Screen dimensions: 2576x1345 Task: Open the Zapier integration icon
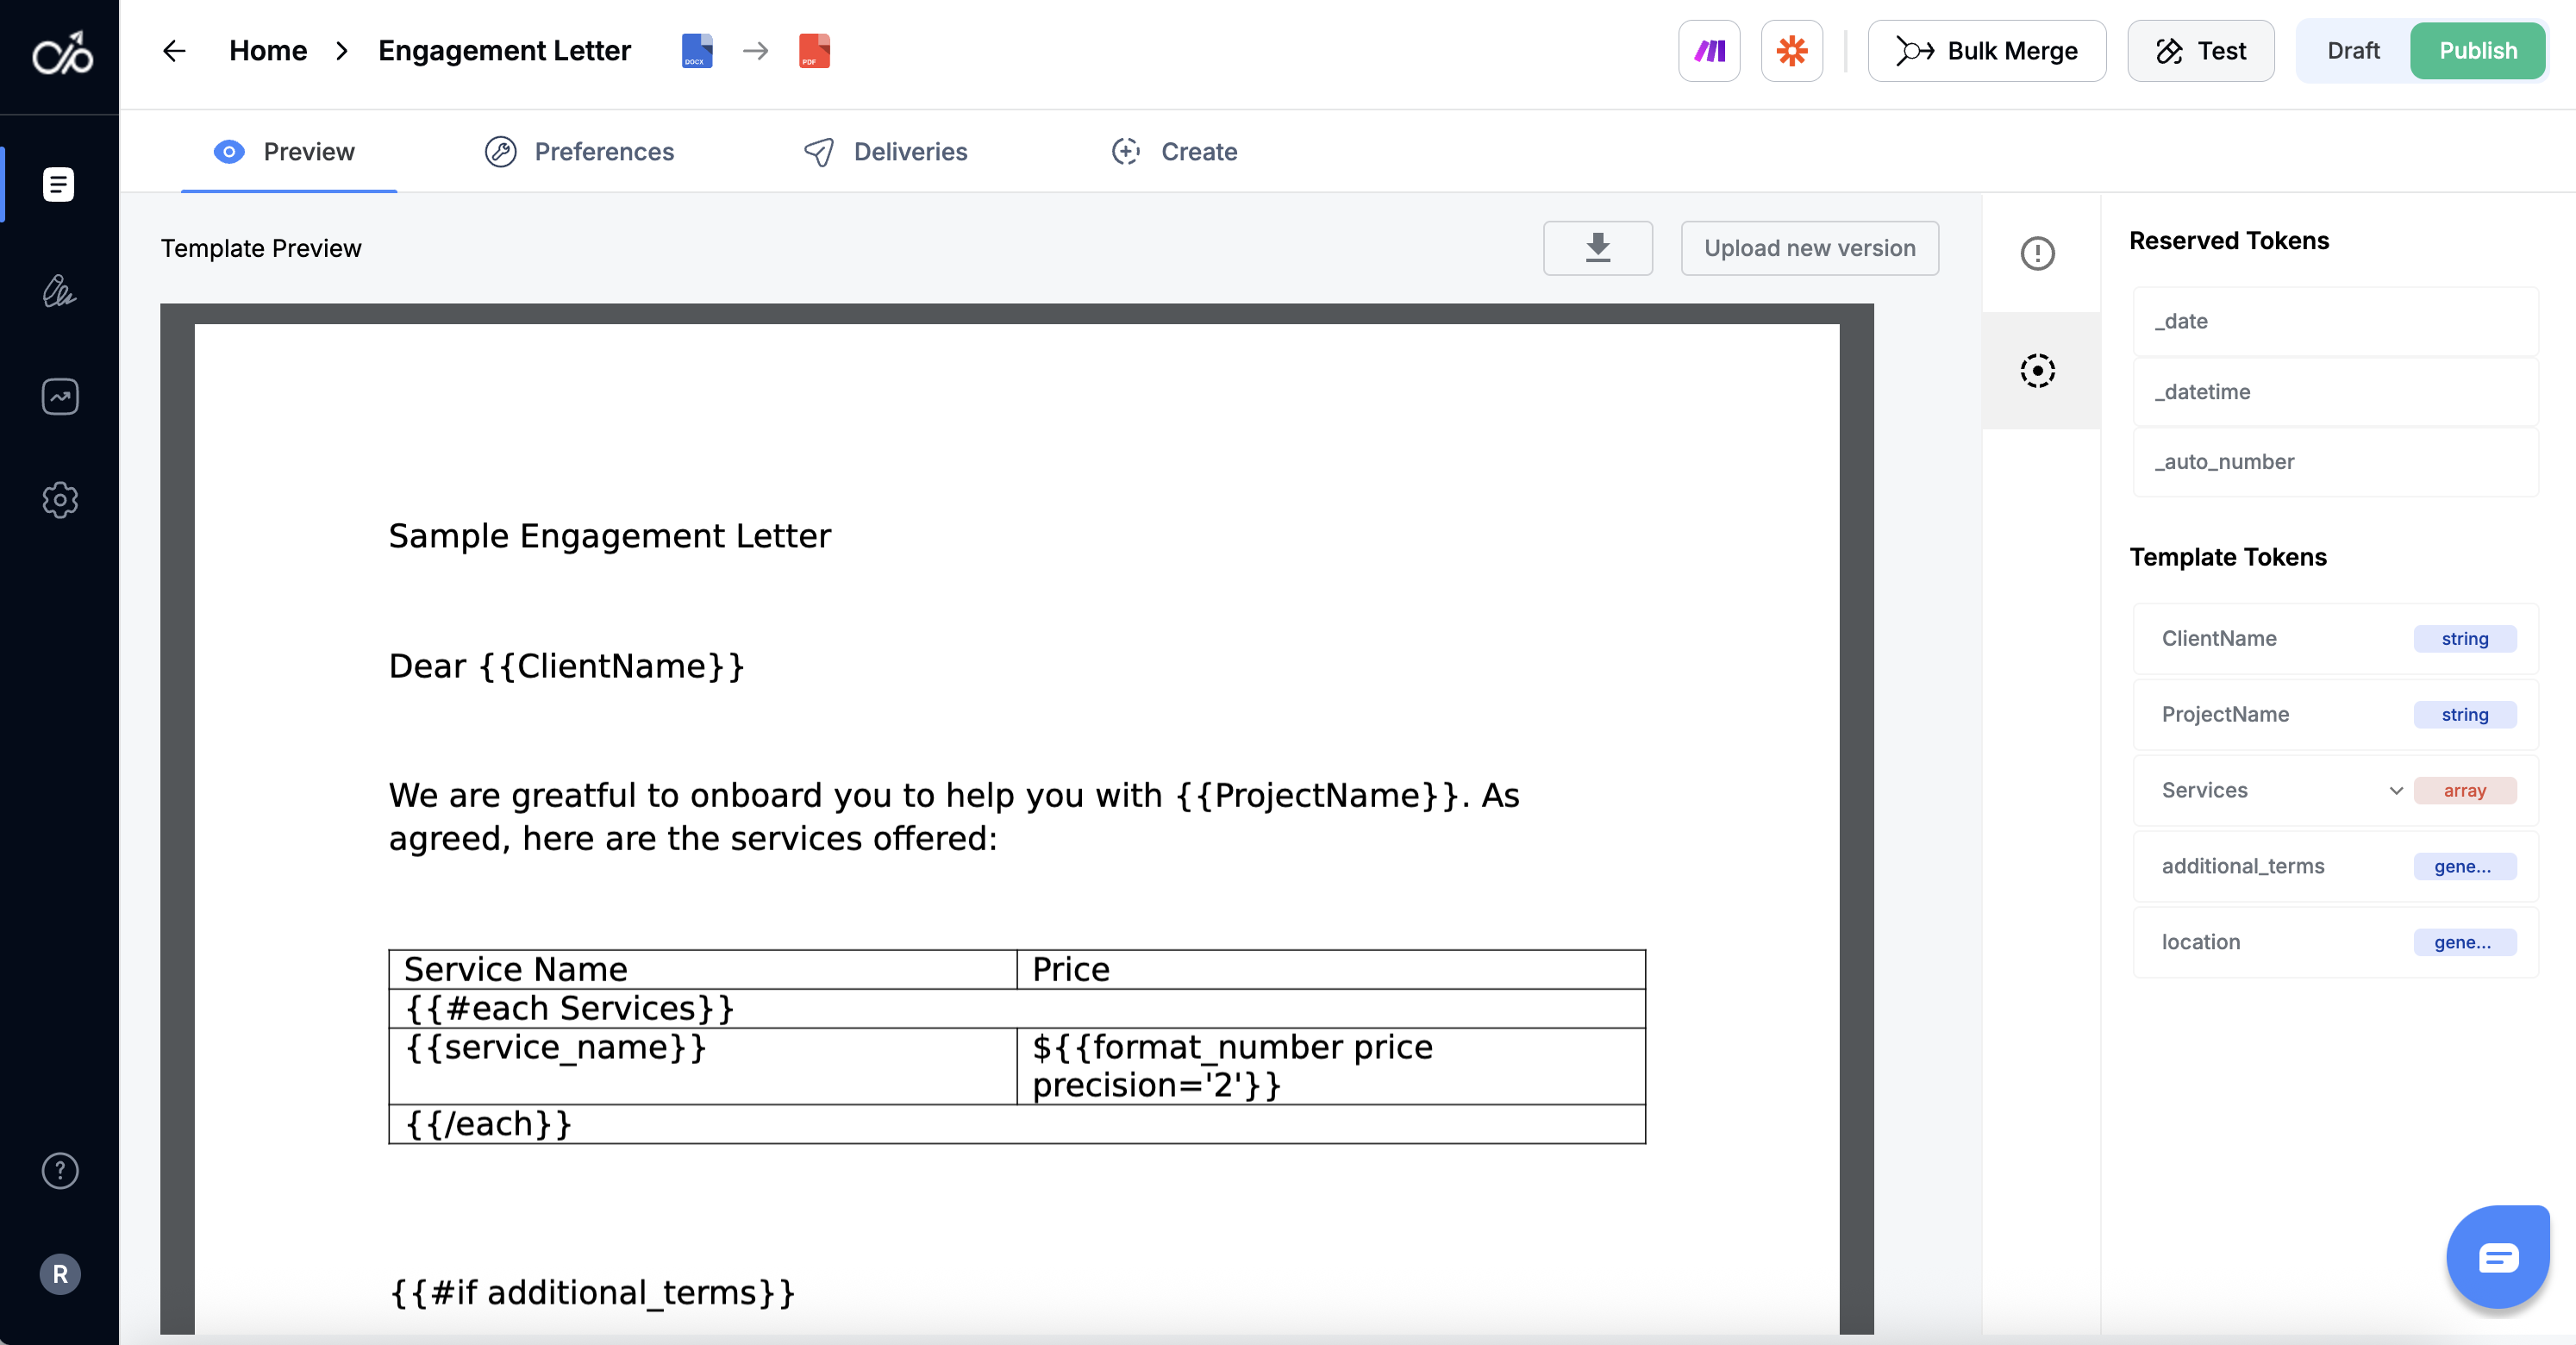point(1791,51)
